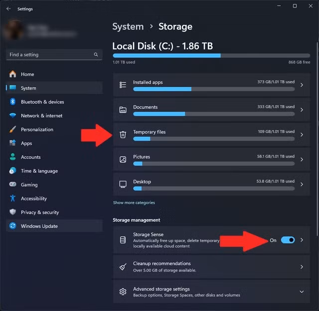This screenshot has width=319, height=311.
Task: Click the Pictures image icon
Action: 123,159
